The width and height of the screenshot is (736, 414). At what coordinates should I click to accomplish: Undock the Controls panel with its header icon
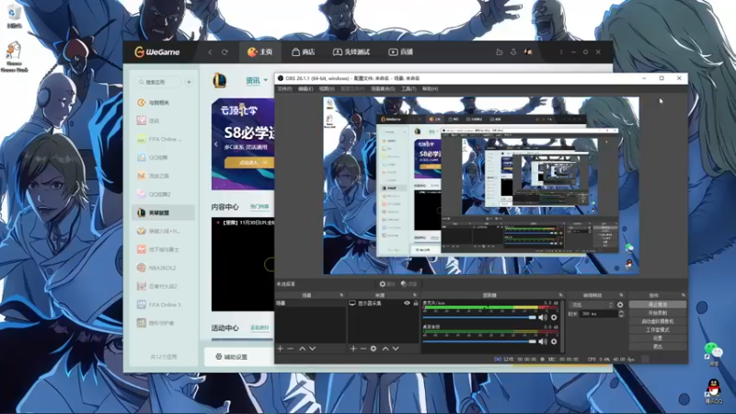[x=684, y=295]
